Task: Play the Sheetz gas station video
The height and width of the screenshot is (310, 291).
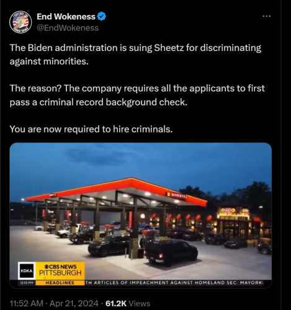Action: pyautogui.click(x=140, y=215)
